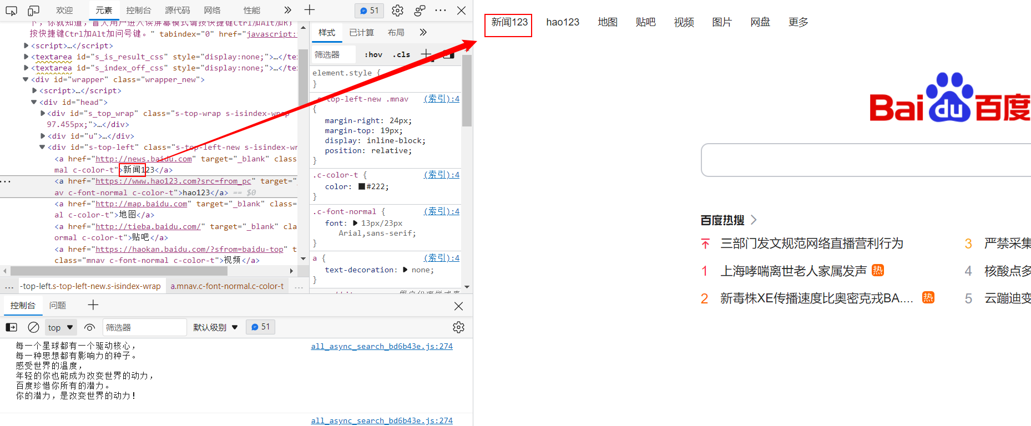Screen dimensions: 1031x426
Task: Activate the inspect element picker icon
Action: 11,11
